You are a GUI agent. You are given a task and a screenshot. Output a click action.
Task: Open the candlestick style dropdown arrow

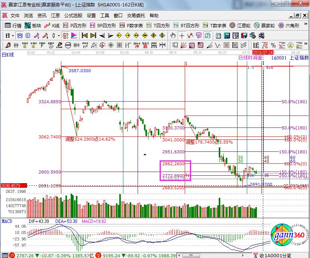point(59,36)
